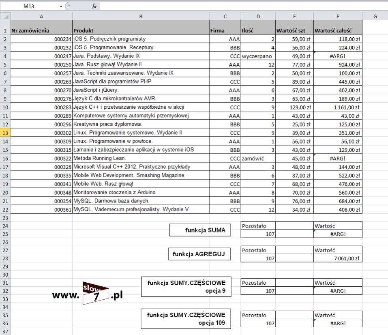
Task: Select 'Monitorowanie otoczenia z Arduino' cell
Action: (x=141, y=193)
